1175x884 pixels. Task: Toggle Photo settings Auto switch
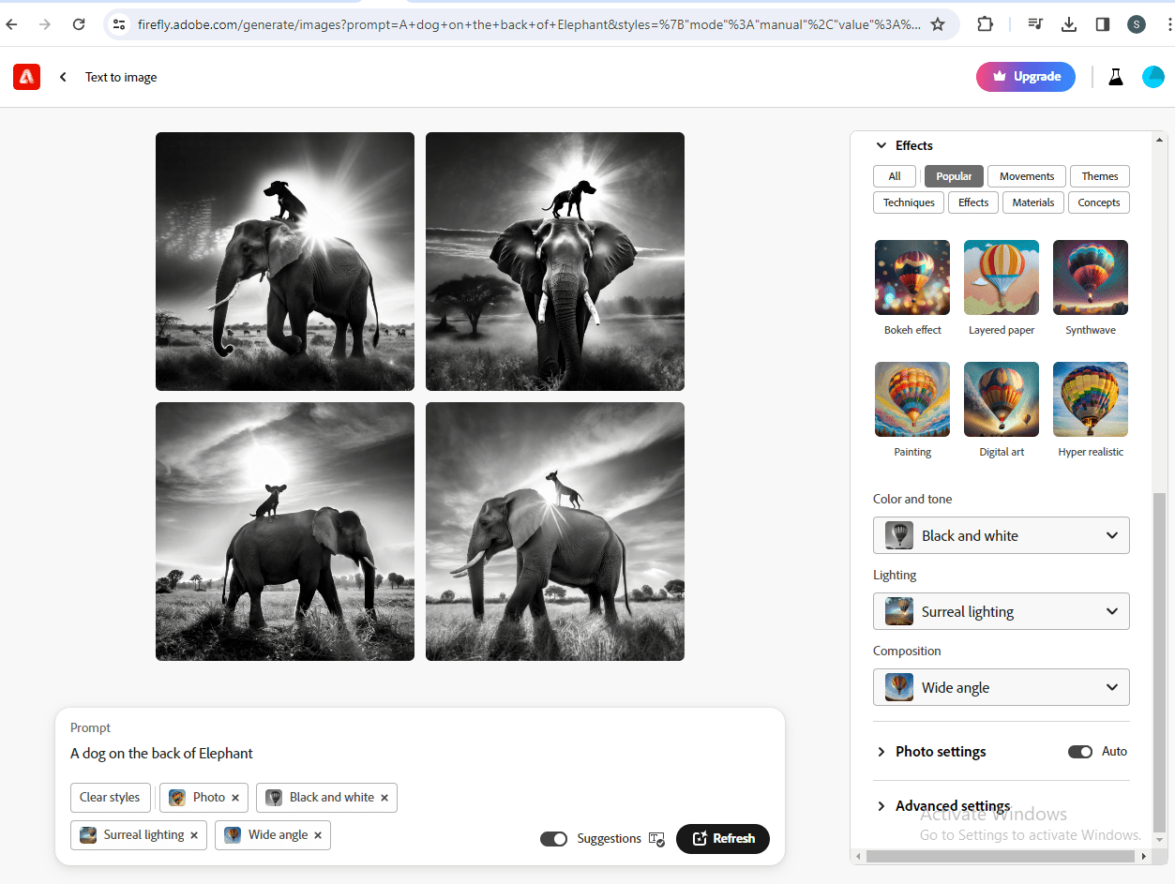click(x=1079, y=752)
